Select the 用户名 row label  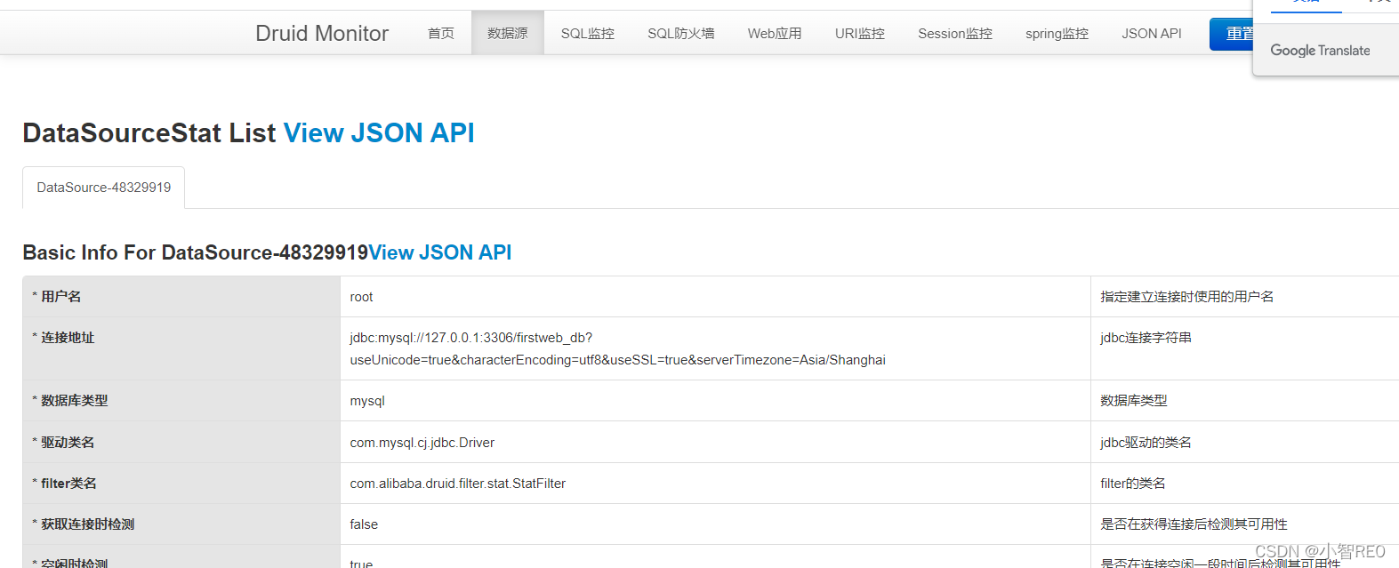(57, 296)
